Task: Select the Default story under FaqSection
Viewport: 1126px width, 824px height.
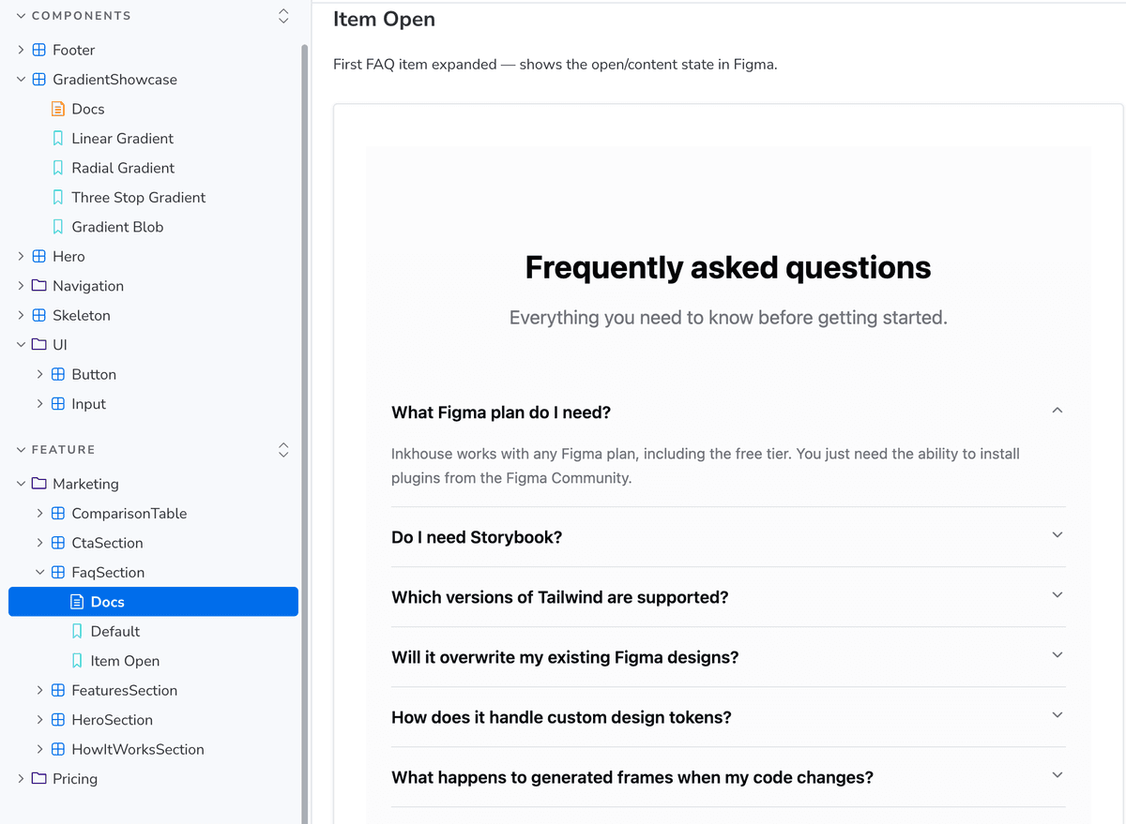Action: point(114,632)
